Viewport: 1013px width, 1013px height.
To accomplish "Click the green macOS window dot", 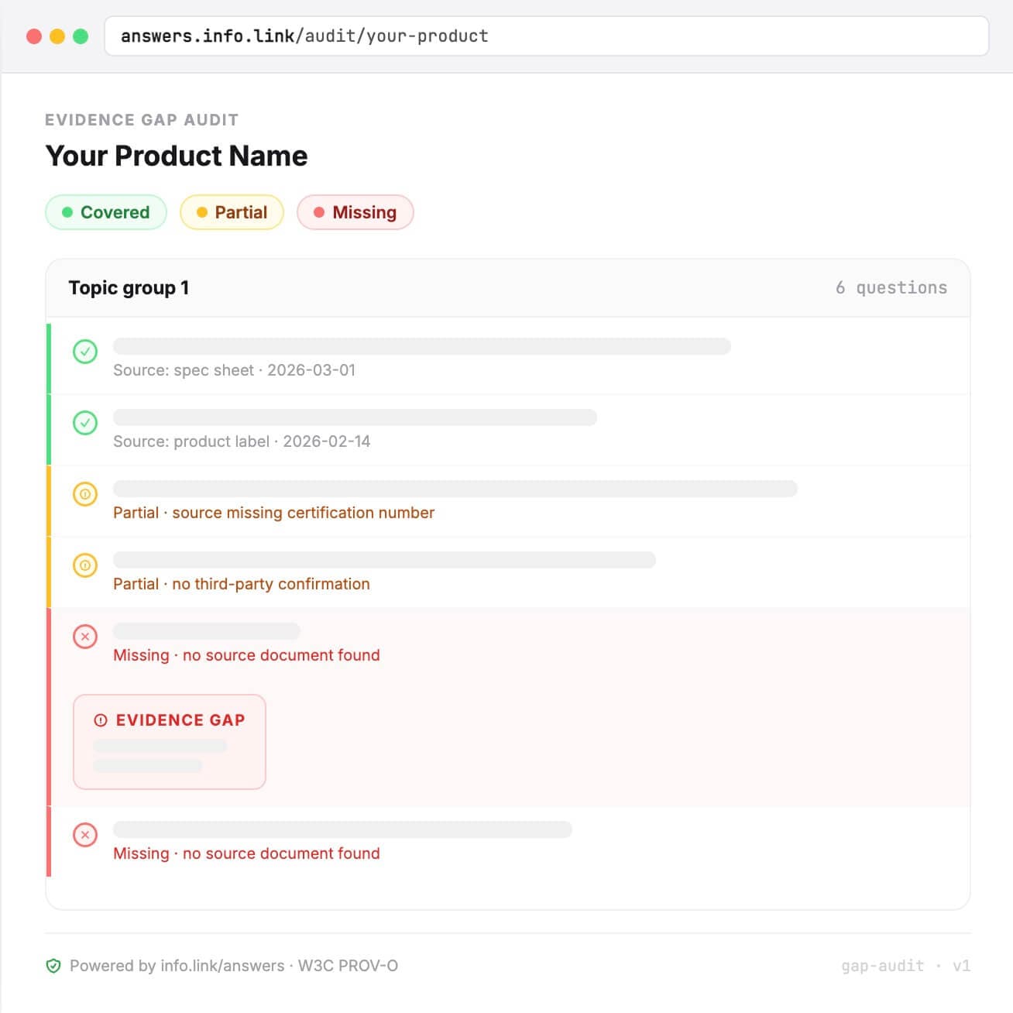I will (81, 36).
